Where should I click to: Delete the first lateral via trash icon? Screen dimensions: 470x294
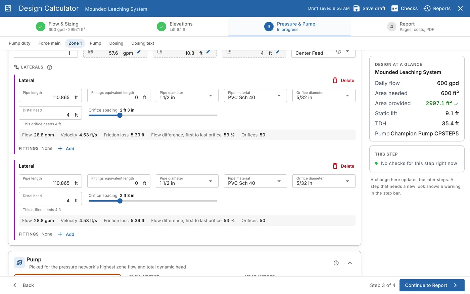tap(335, 80)
